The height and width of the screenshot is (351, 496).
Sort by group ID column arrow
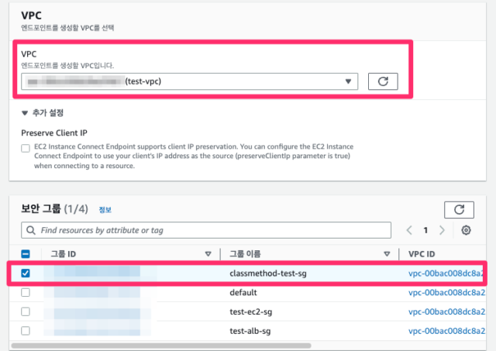pyautogui.click(x=208, y=254)
